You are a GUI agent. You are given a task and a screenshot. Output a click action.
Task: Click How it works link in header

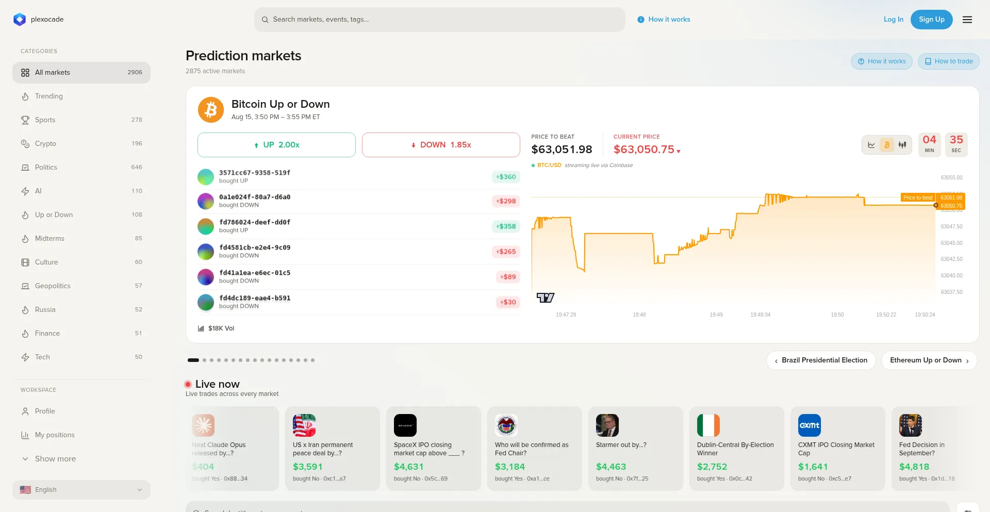[x=669, y=20]
